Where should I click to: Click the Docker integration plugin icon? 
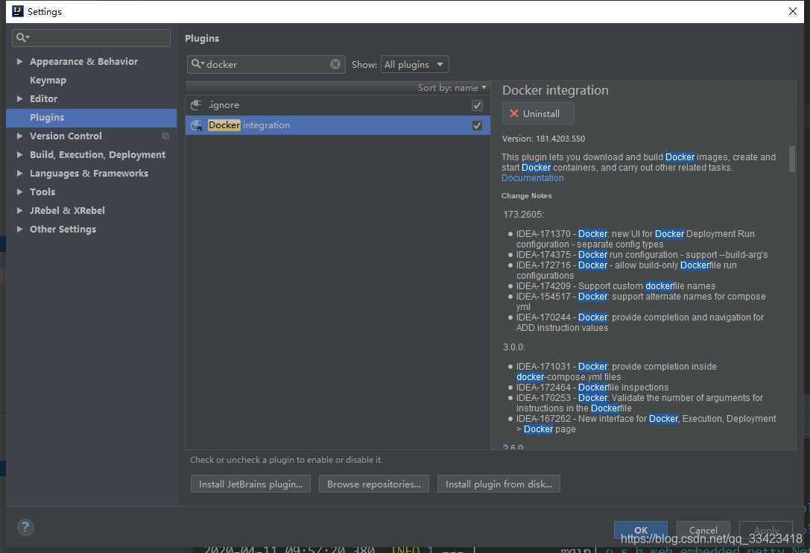tap(197, 125)
